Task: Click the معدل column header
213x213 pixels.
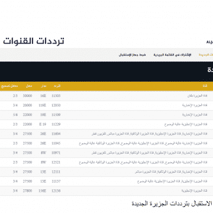Action: (x=29, y=86)
